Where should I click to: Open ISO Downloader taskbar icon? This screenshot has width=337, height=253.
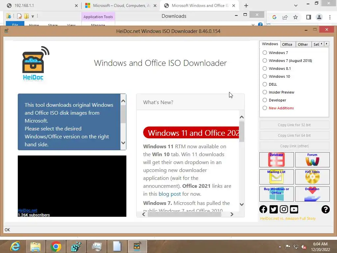(137, 246)
